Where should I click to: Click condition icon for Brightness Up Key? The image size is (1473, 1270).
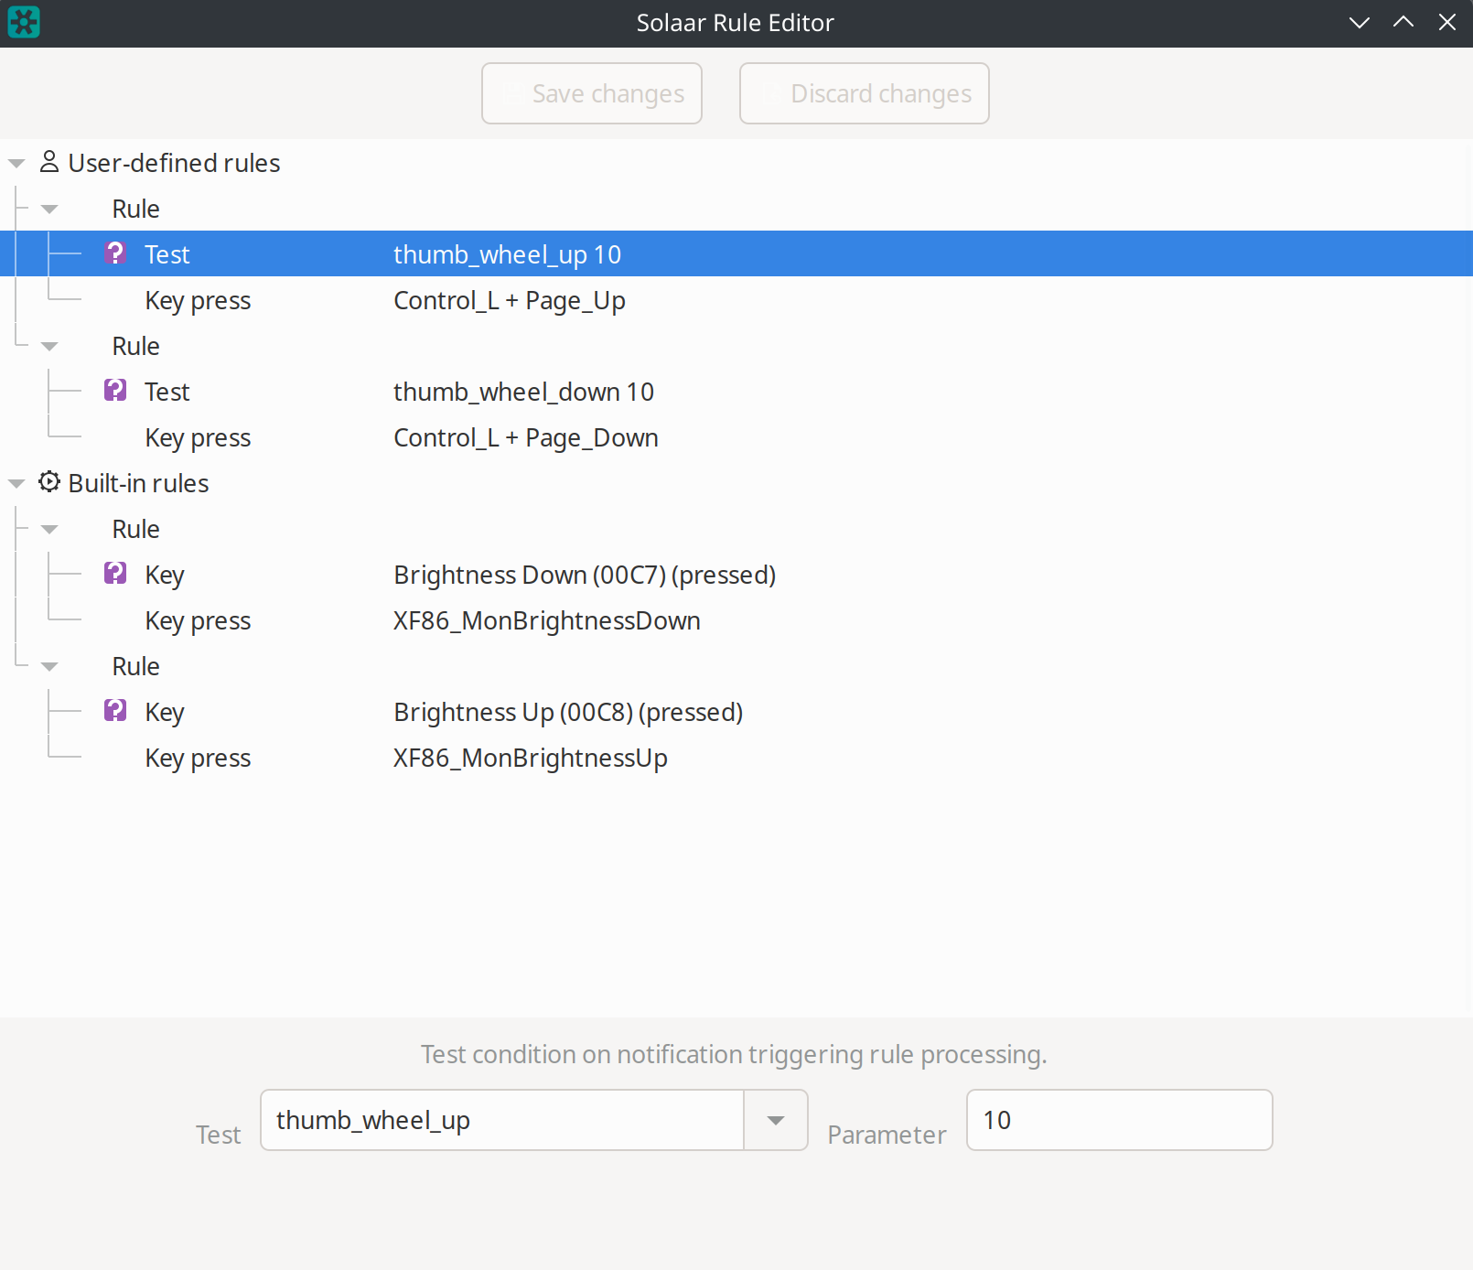pos(115,711)
